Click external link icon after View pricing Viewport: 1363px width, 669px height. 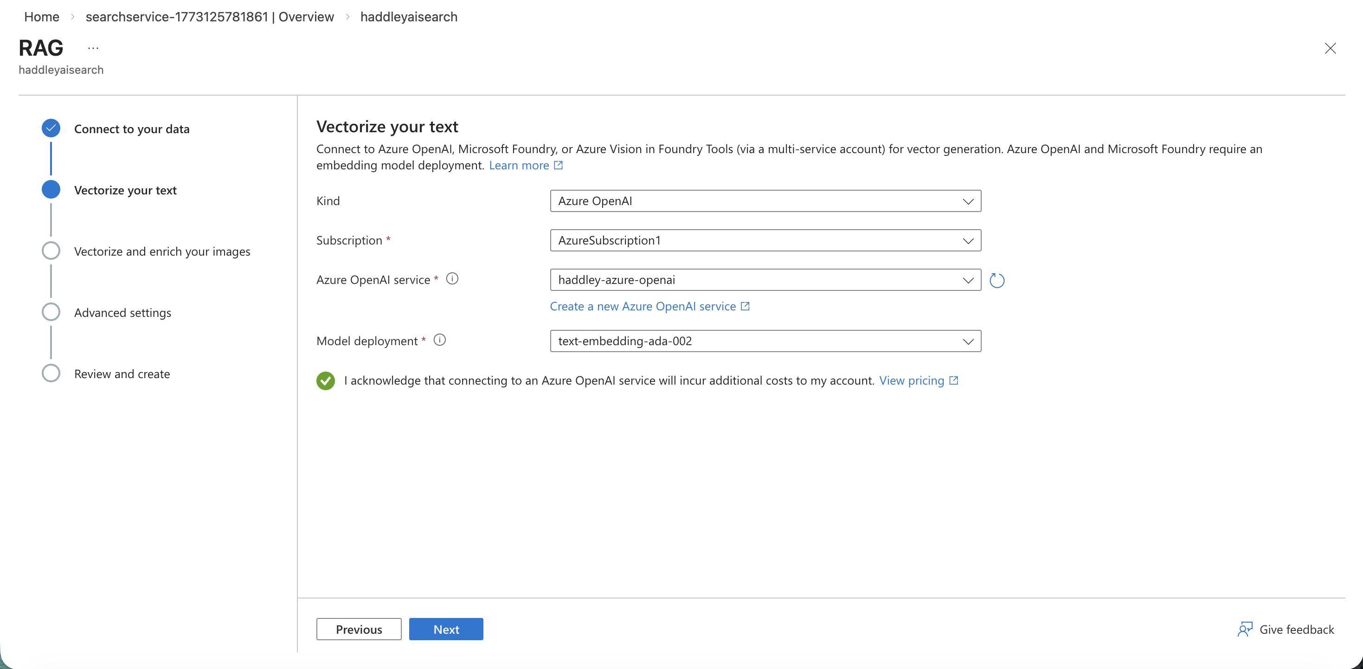953,380
